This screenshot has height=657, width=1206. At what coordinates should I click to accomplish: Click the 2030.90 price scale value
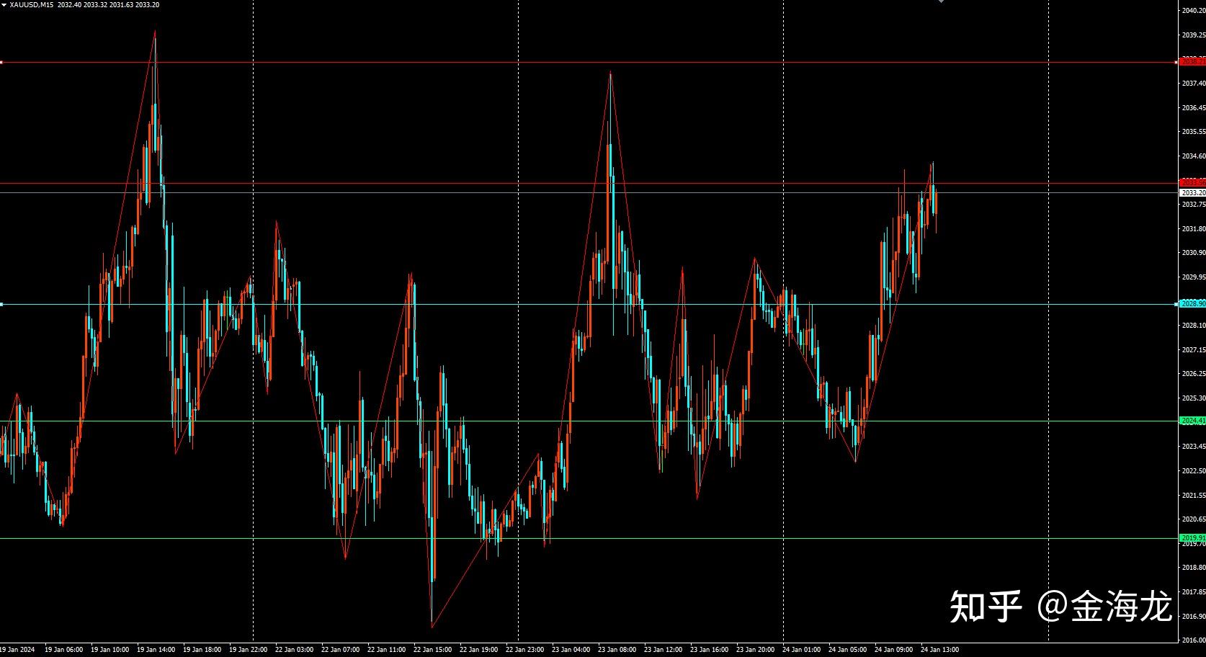[x=1194, y=253]
